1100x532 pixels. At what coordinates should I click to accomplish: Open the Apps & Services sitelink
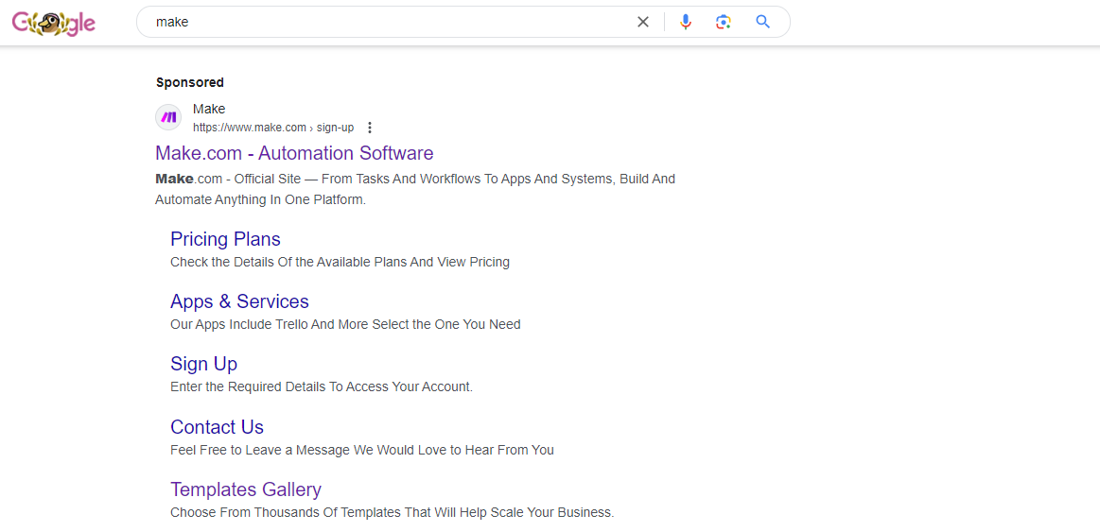tap(239, 301)
